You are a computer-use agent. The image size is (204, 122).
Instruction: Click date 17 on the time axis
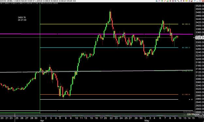[x=101, y=118]
